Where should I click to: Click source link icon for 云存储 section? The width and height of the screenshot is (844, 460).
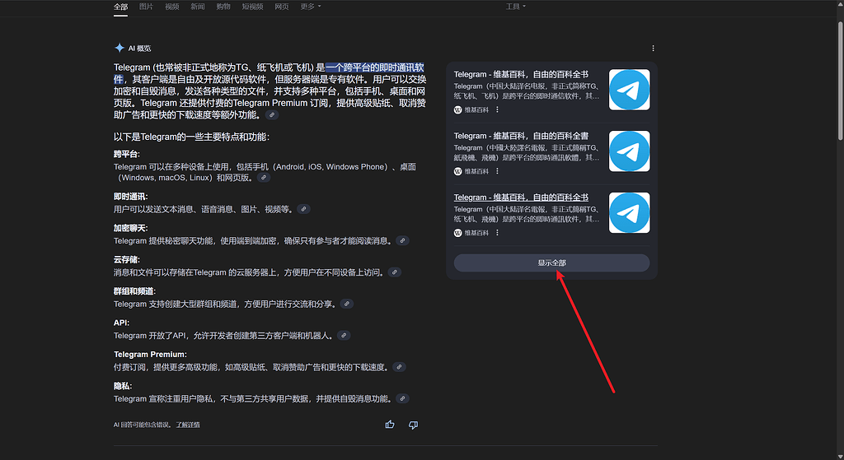395,272
